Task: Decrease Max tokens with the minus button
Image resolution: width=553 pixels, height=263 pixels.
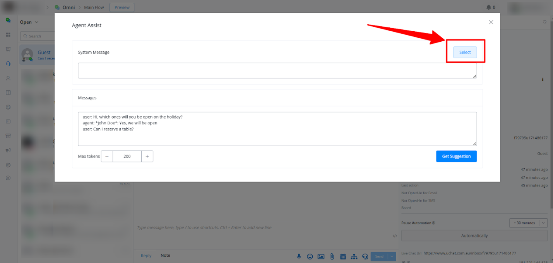Action: point(107,156)
